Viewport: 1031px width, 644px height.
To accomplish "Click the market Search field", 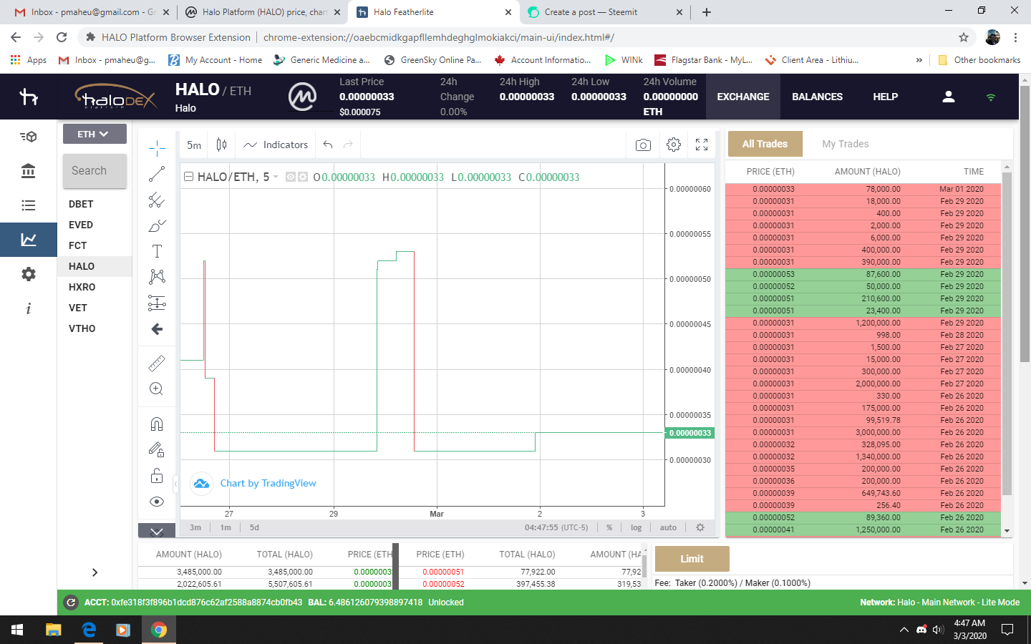I will [95, 171].
